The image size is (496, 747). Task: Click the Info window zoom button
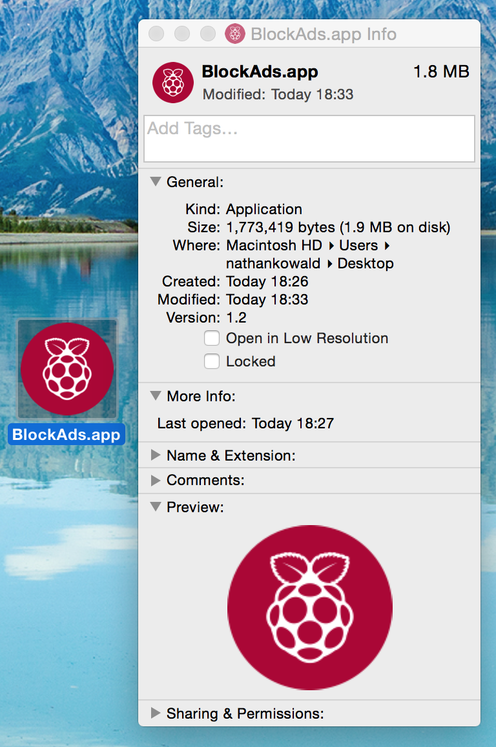coord(208,34)
